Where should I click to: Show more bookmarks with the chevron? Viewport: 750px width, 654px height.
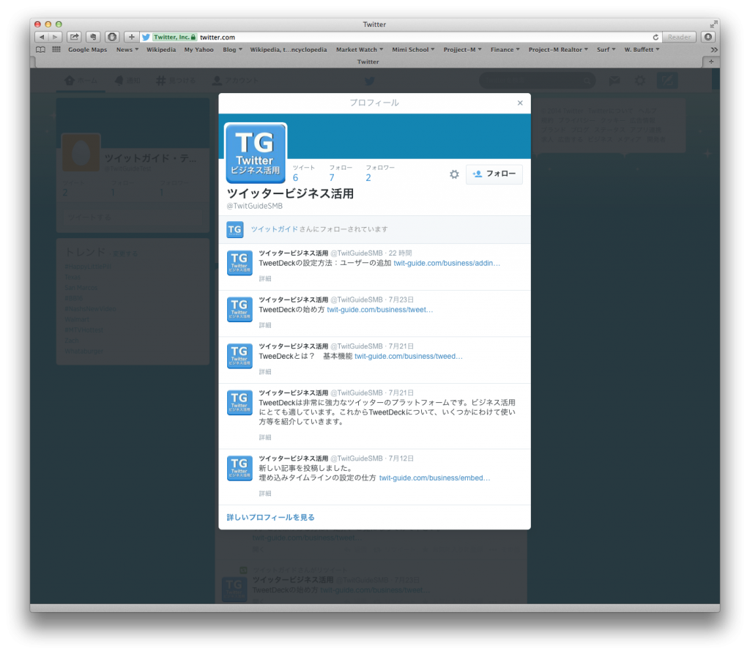713,50
